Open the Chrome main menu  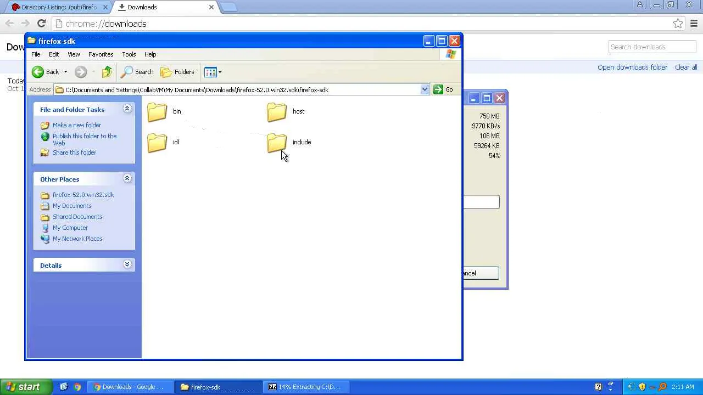click(x=694, y=24)
